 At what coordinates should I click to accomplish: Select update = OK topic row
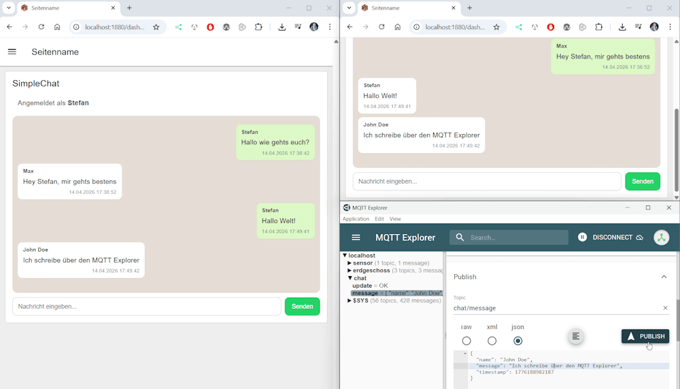click(x=370, y=286)
